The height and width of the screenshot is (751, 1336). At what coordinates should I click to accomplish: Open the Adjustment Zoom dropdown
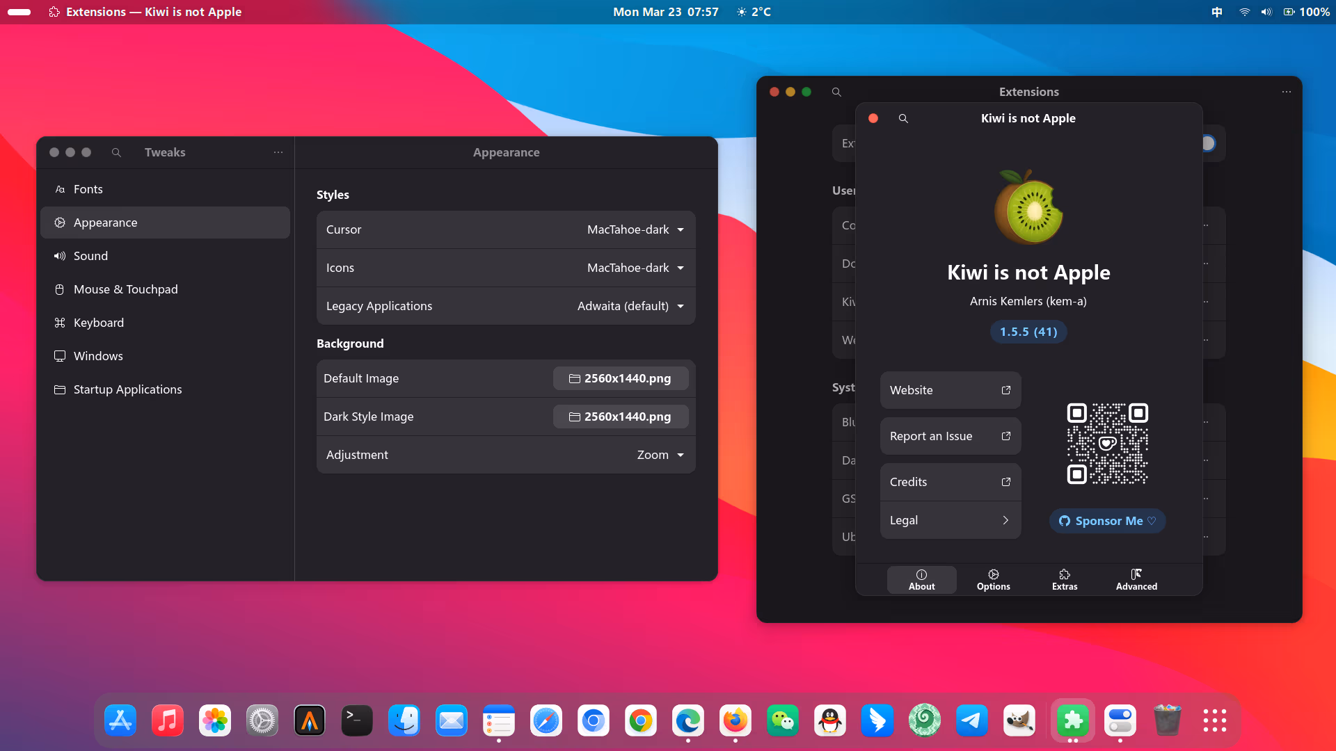[x=506, y=455]
